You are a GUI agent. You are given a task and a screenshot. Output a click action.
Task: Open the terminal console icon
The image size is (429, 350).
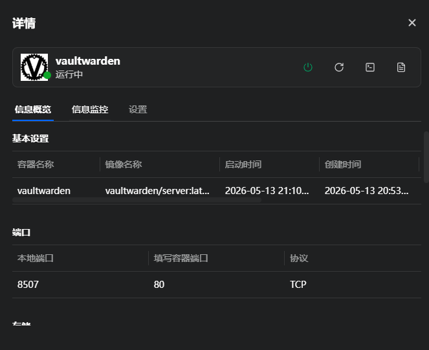(x=370, y=67)
